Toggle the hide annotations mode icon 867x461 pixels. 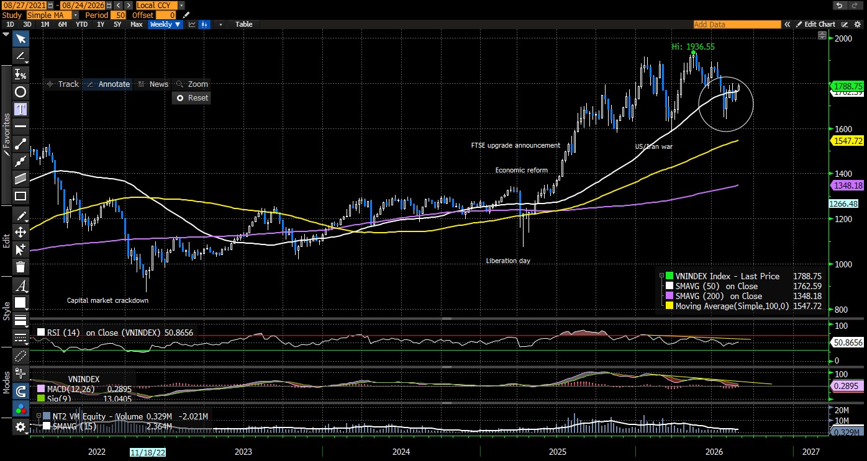coord(20,356)
